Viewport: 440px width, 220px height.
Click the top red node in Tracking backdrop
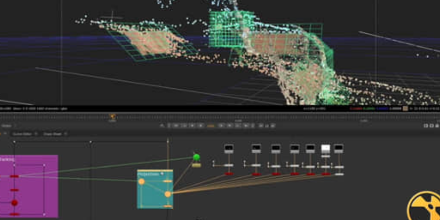click(x=15, y=176)
